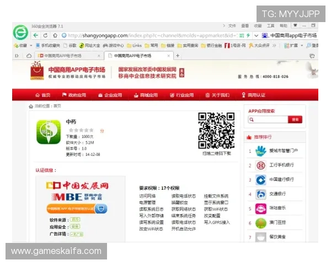
Task: Click the 中国发展网 certification logo
Action: point(77,185)
